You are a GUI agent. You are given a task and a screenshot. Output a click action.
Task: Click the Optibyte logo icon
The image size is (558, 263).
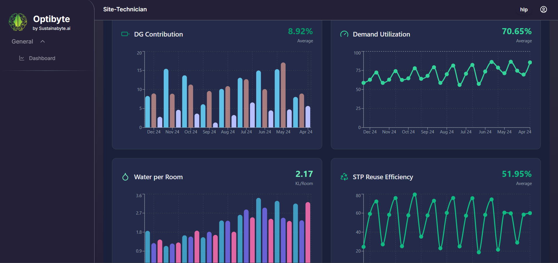18,22
